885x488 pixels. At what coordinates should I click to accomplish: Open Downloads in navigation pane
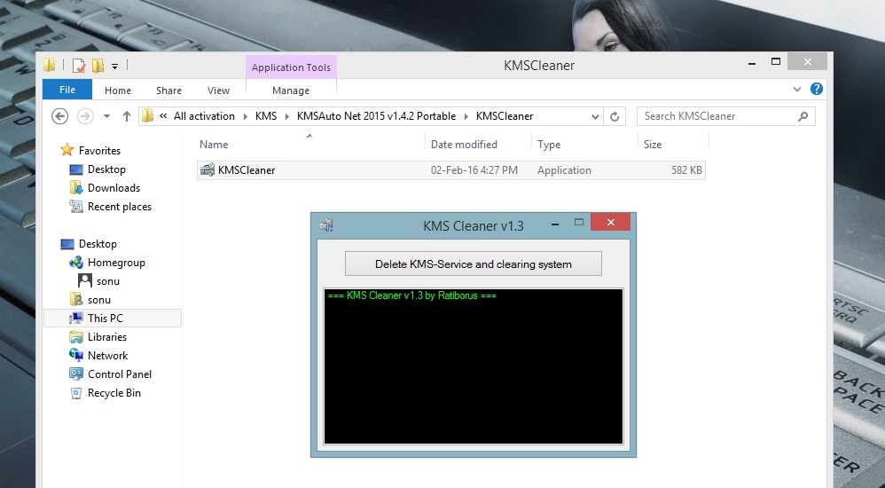pos(114,188)
